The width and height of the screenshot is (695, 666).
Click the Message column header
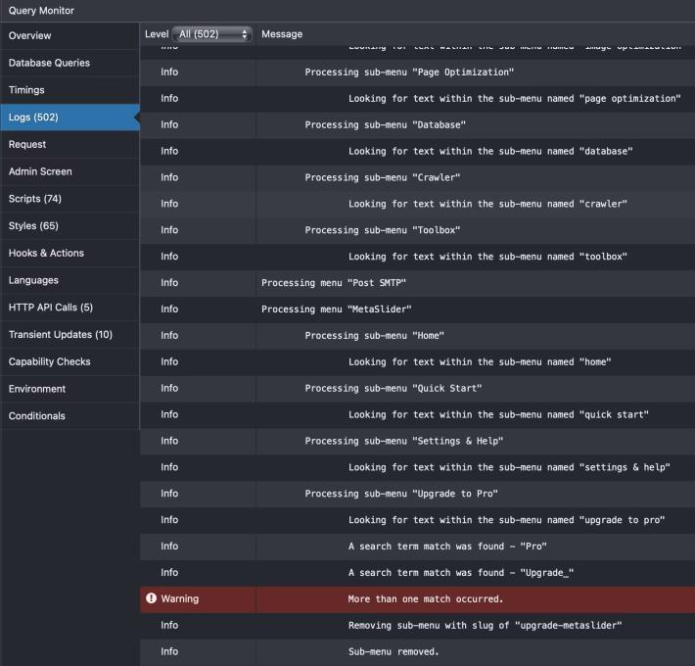[x=282, y=34]
